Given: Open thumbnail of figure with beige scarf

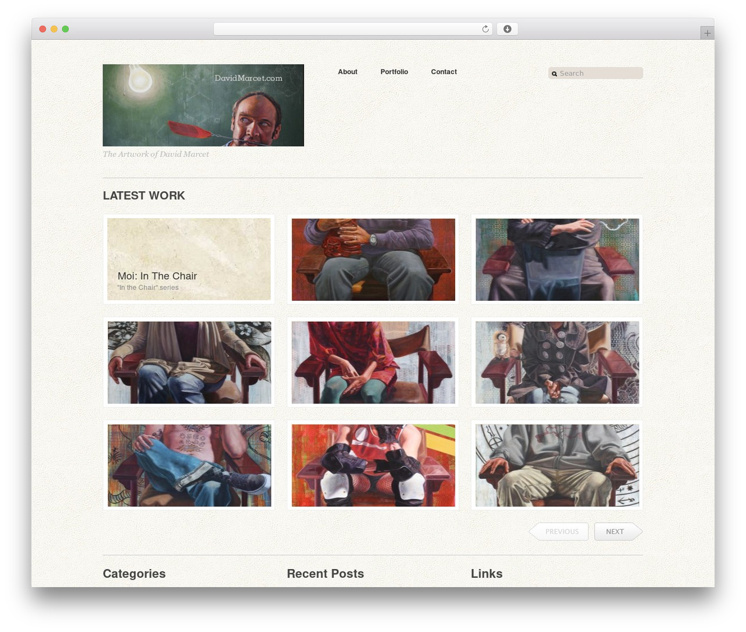Looking at the screenshot, I should tap(189, 363).
